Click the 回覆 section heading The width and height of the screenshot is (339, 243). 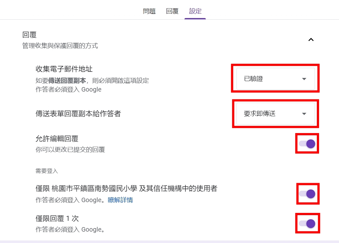[x=30, y=35]
